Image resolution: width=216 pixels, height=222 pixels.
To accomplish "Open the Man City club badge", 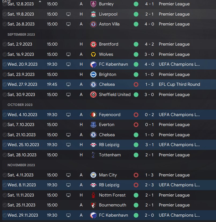I will pos(93,175).
